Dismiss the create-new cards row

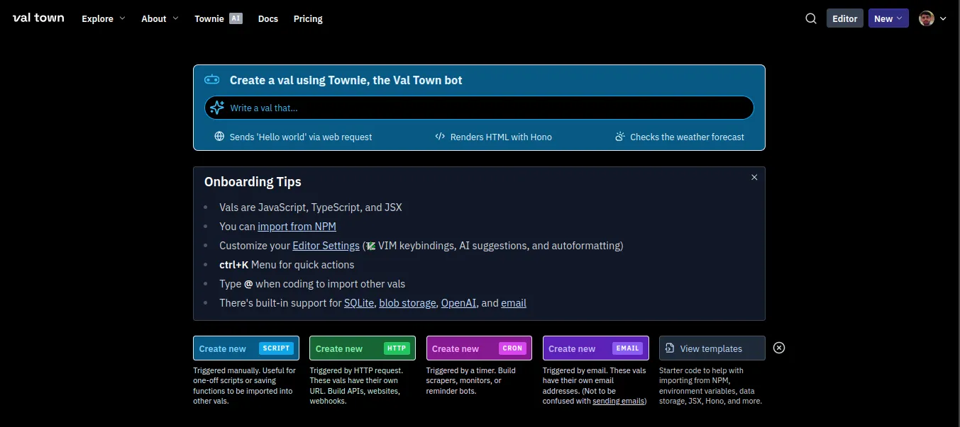pyautogui.click(x=779, y=348)
